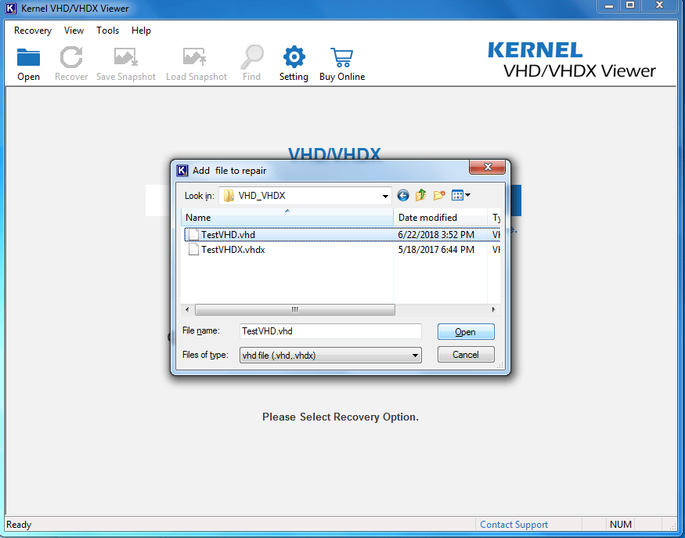The height and width of the screenshot is (538, 685).
Task: Open the Help menu
Action: point(141,31)
